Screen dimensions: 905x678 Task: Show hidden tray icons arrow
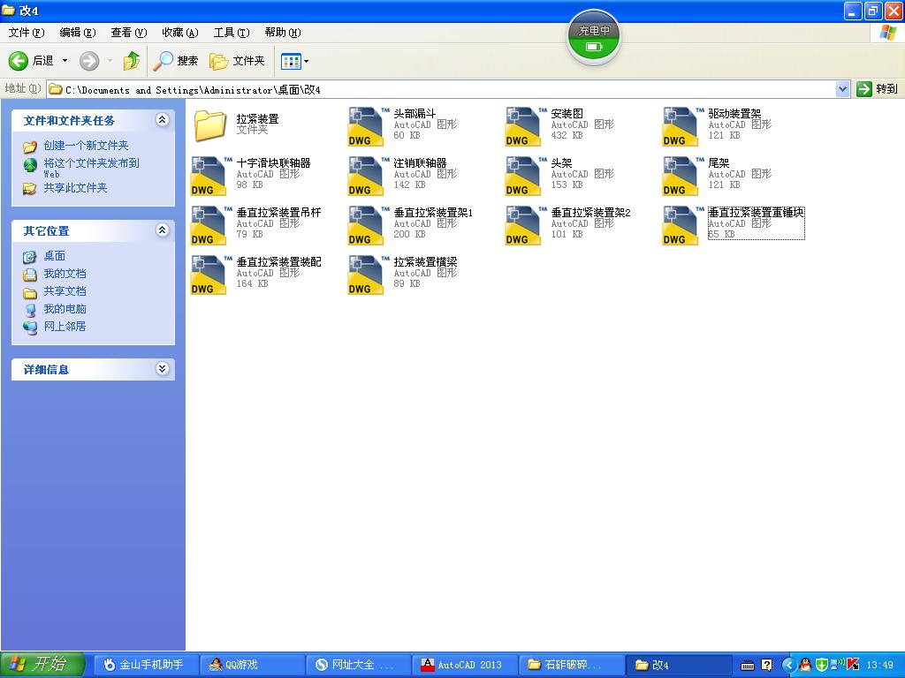788,666
